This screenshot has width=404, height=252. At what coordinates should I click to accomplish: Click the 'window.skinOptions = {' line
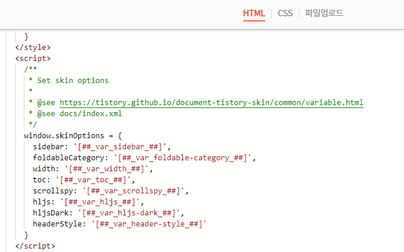73,136
